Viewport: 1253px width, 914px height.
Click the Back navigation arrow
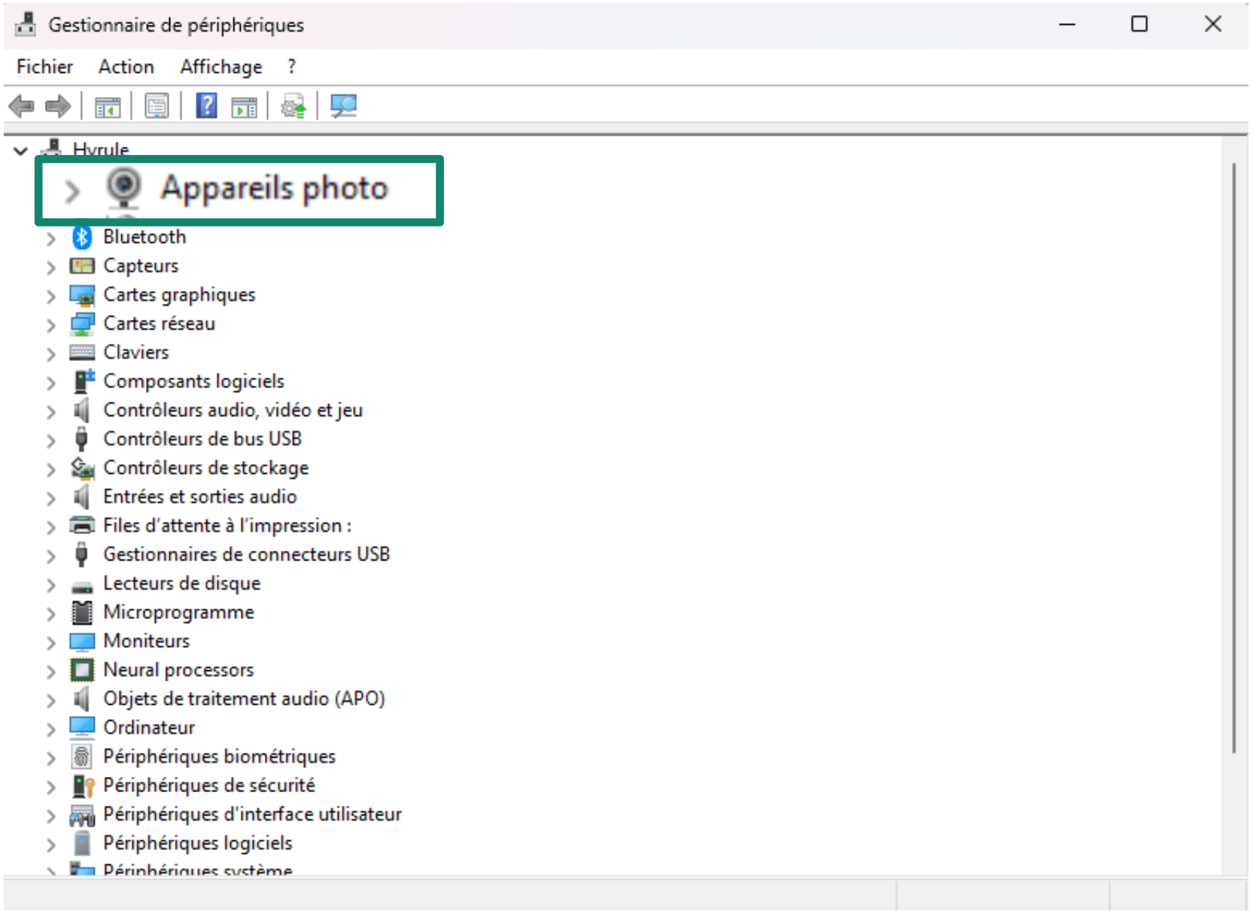[23, 105]
